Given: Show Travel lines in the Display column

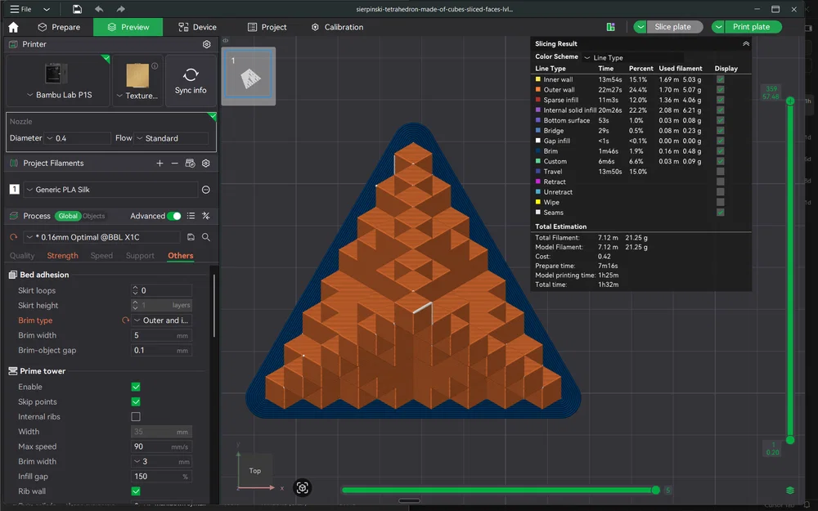Looking at the screenshot, I should (720, 171).
